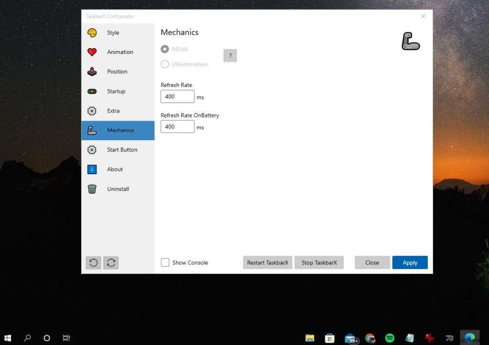Open Google Chrome from the taskbar
Viewport: 489px width, 345px height.
pos(370,338)
